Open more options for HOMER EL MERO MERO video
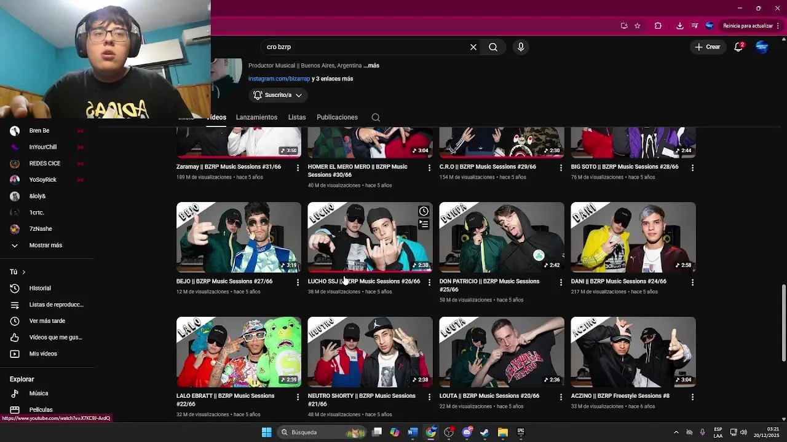This screenshot has height=442, width=787. point(430,168)
